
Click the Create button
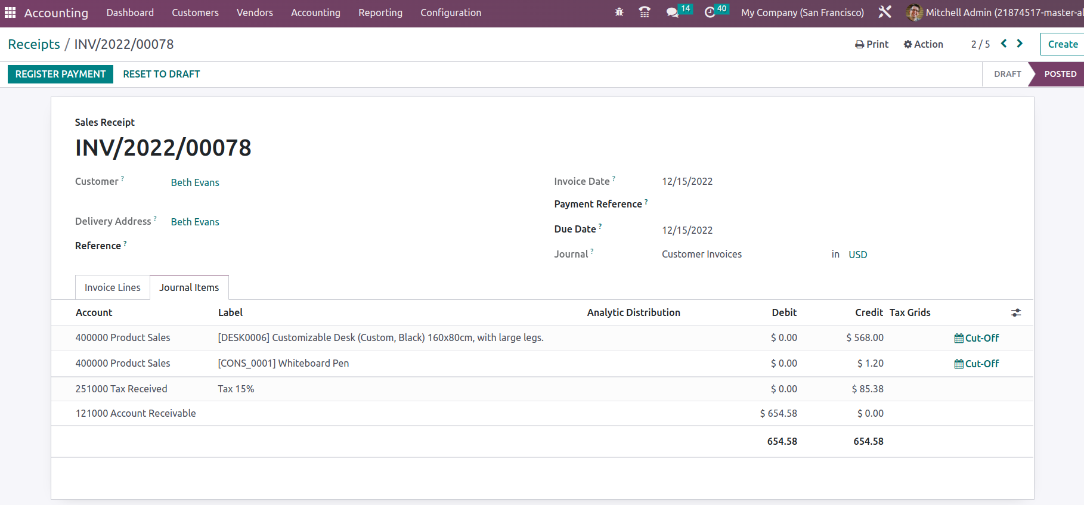point(1063,44)
